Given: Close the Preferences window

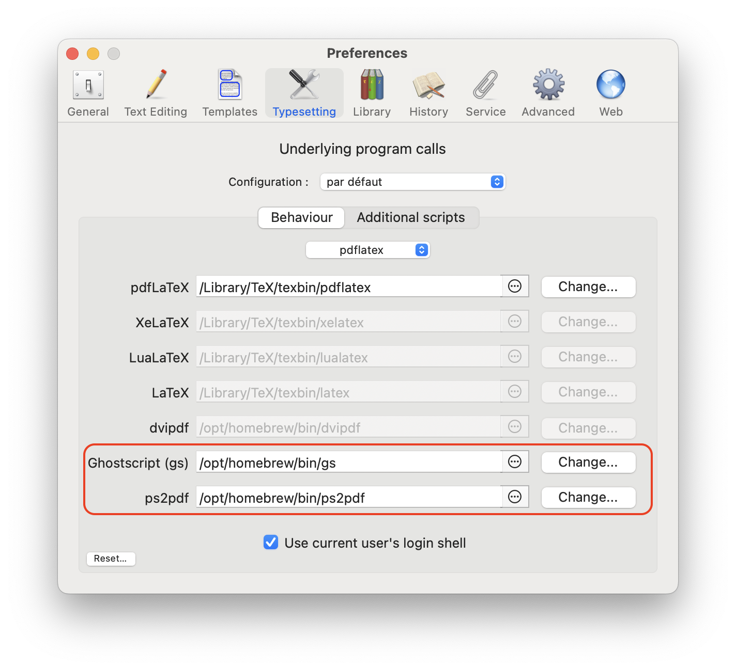Looking at the screenshot, I should (x=72, y=54).
